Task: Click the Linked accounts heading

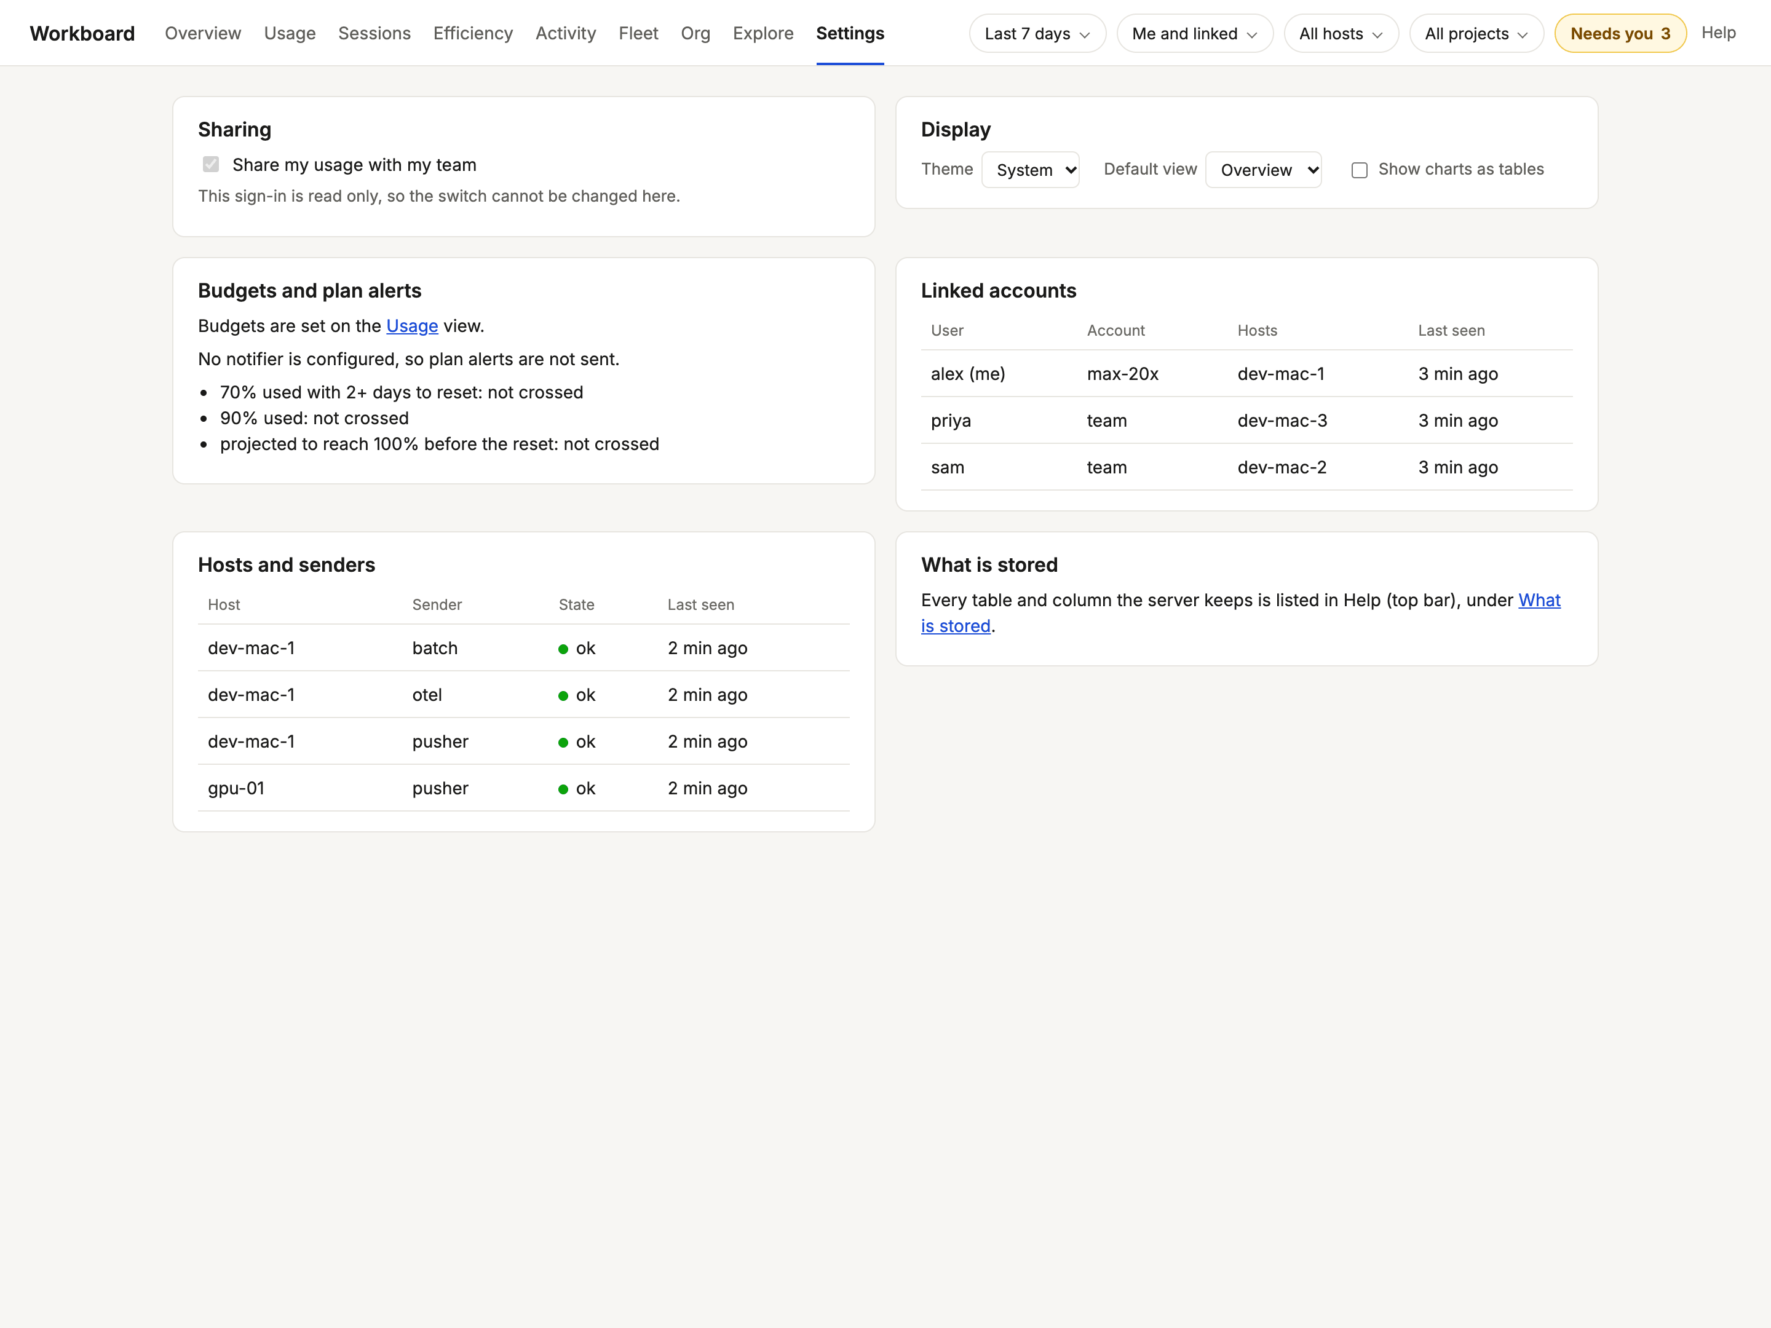Action: point(999,291)
